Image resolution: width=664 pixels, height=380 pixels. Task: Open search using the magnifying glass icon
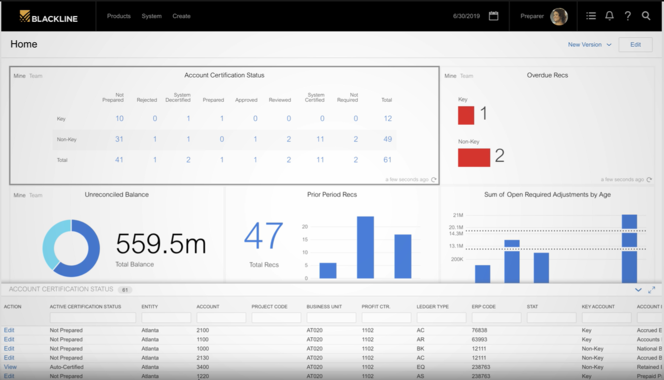tap(646, 15)
